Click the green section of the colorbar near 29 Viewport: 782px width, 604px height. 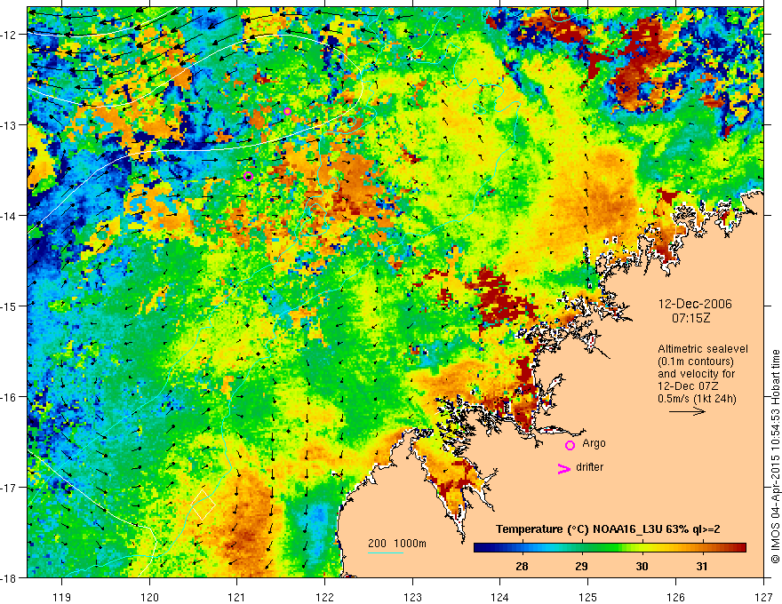point(581,548)
